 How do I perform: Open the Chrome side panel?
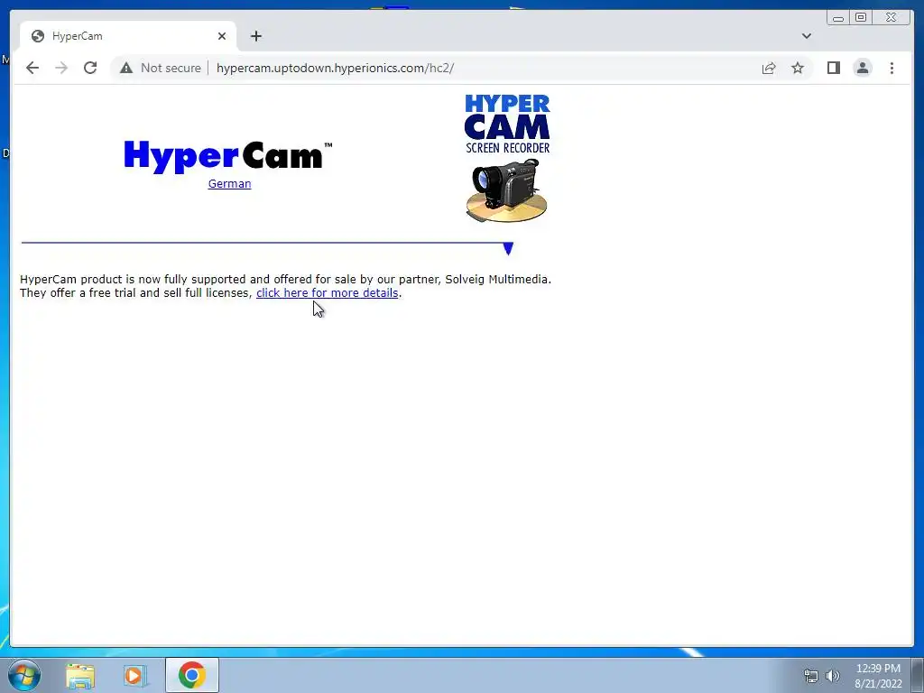click(x=833, y=68)
